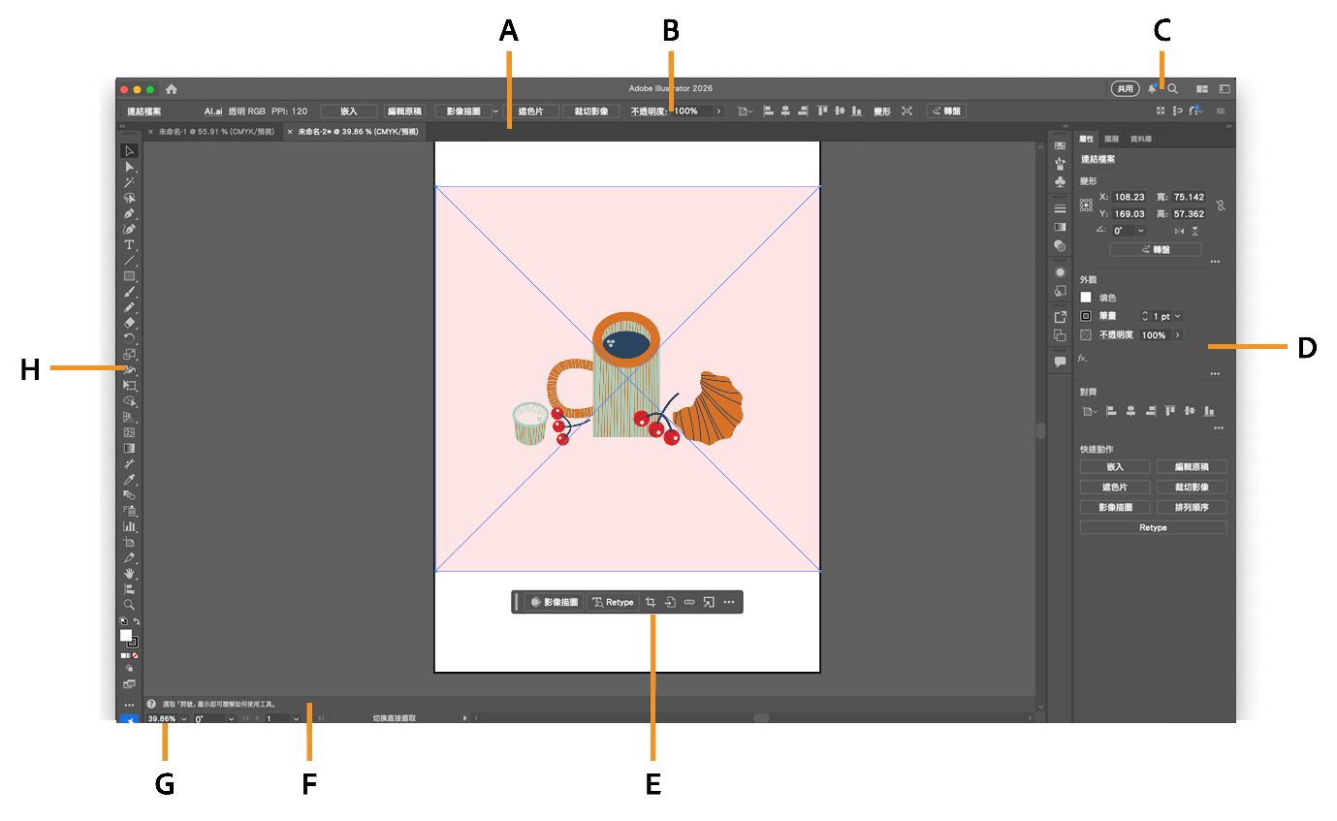Image resolution: width=1337 pixels, height=821 pixels.
Task: Click the 嵌入 button in the control bar
Action: point(348,111)
